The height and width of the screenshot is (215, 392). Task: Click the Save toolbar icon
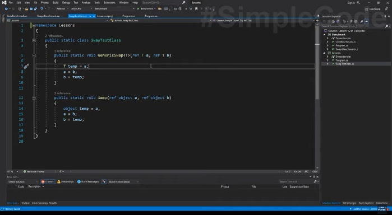[31, 9]
